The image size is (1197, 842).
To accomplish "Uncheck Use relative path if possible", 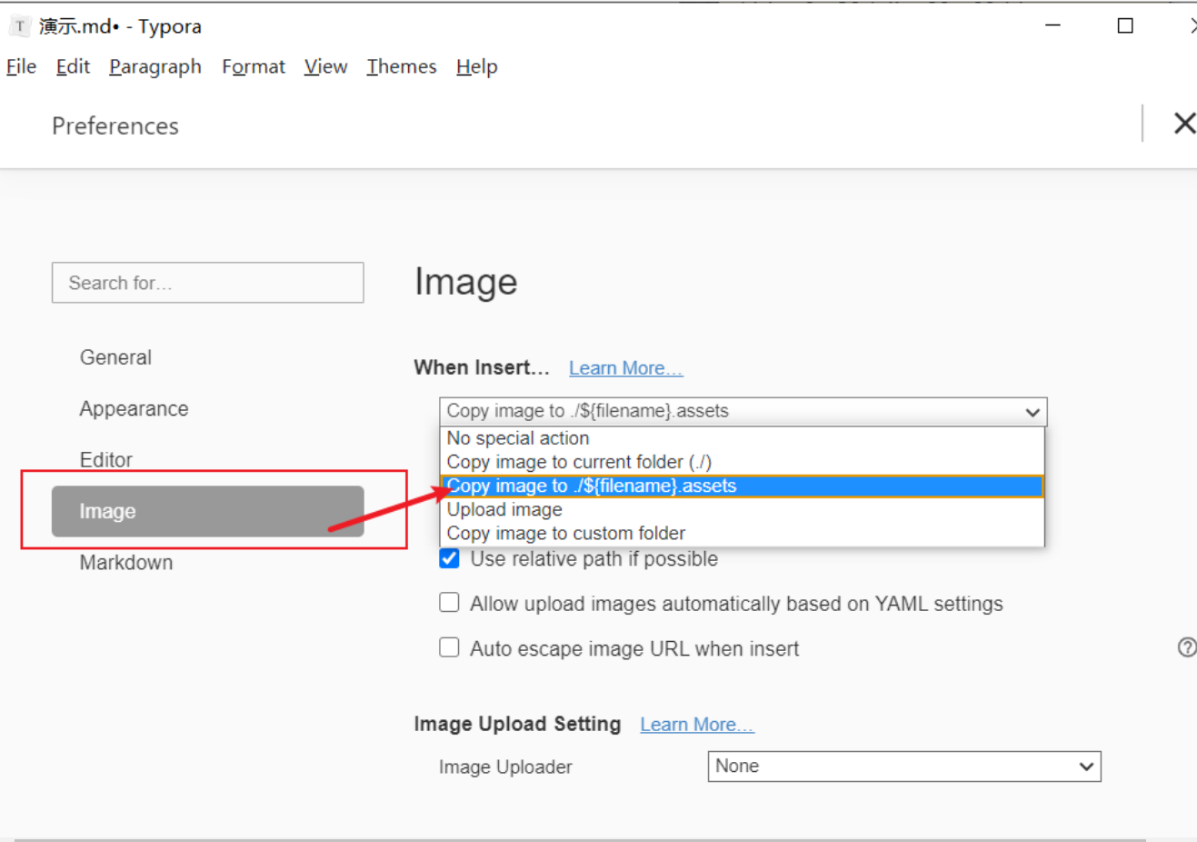I will point(449,558).
